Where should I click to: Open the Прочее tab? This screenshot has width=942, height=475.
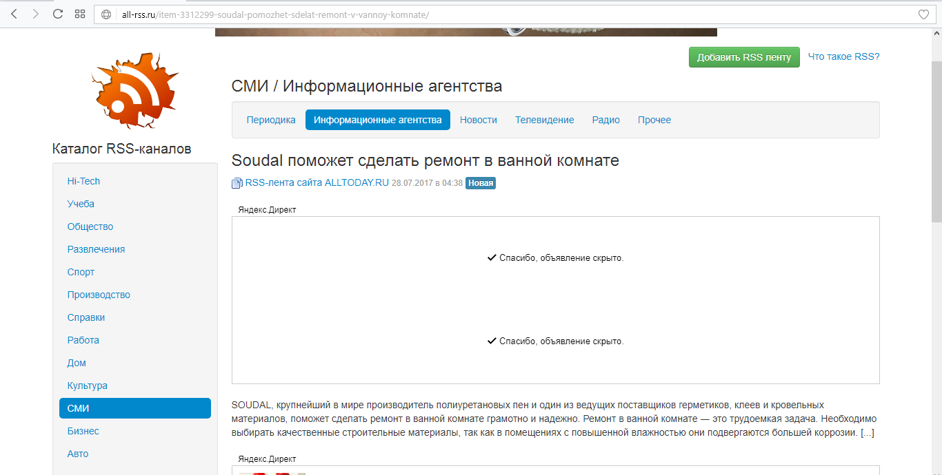click(654, 120)
